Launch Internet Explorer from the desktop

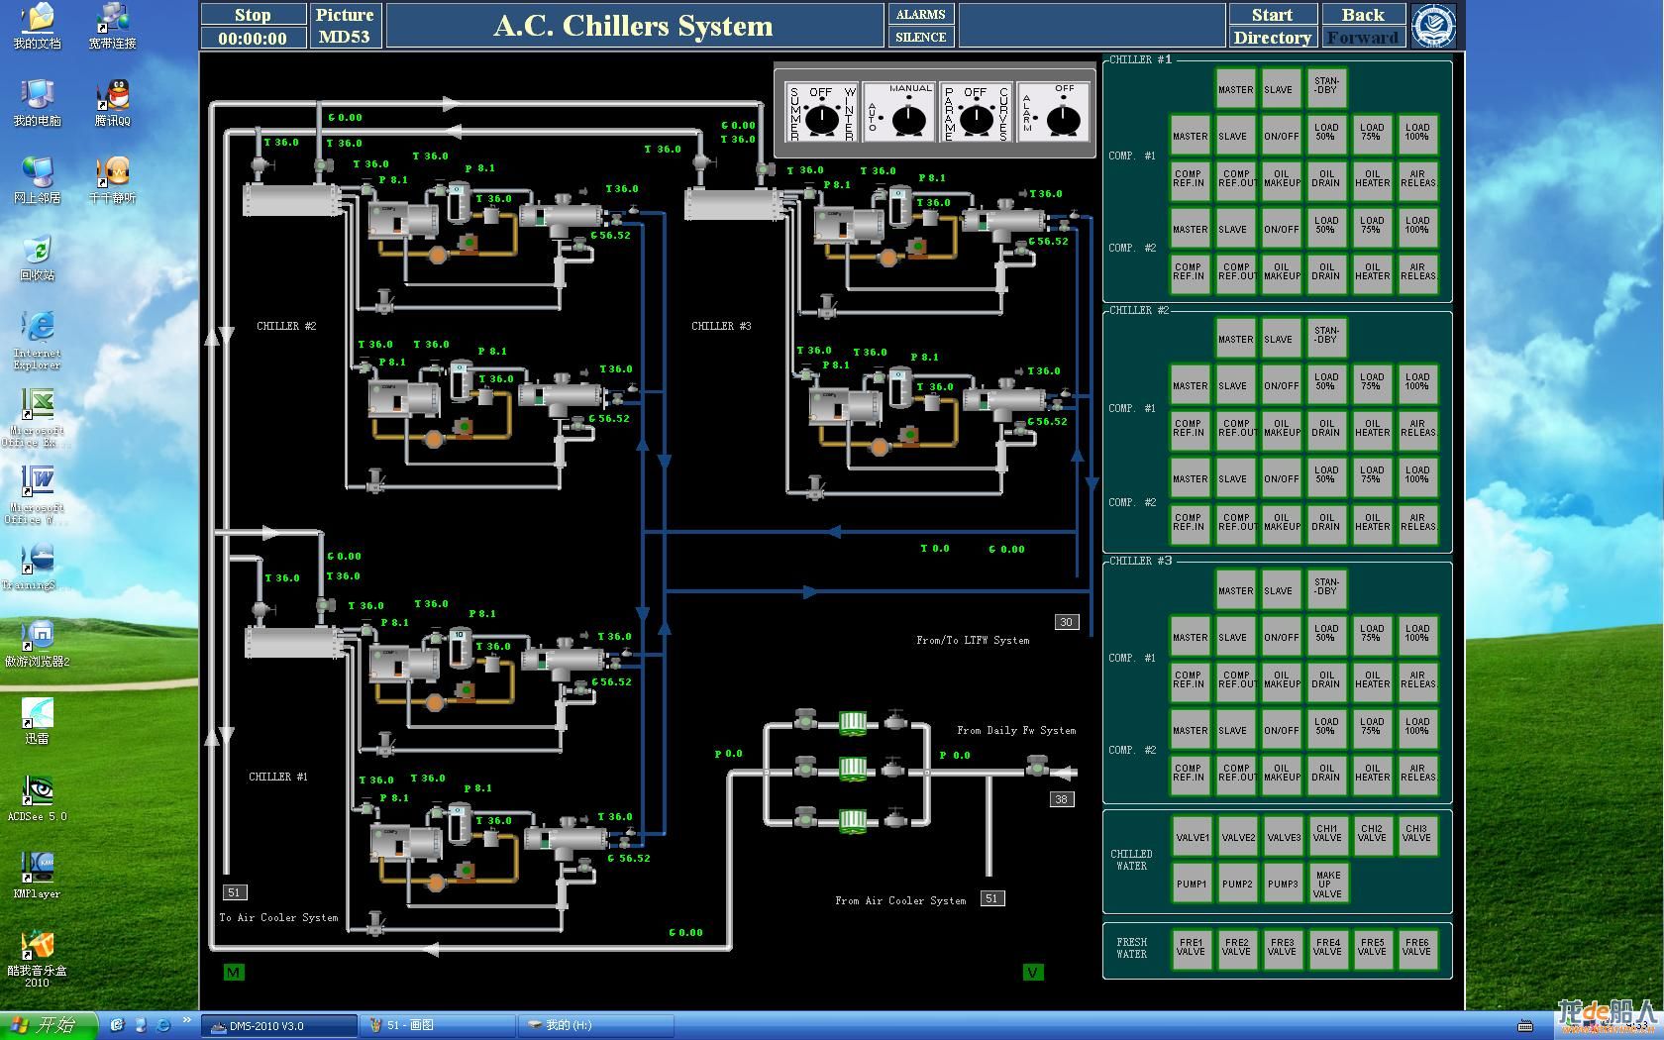point(37,340)
